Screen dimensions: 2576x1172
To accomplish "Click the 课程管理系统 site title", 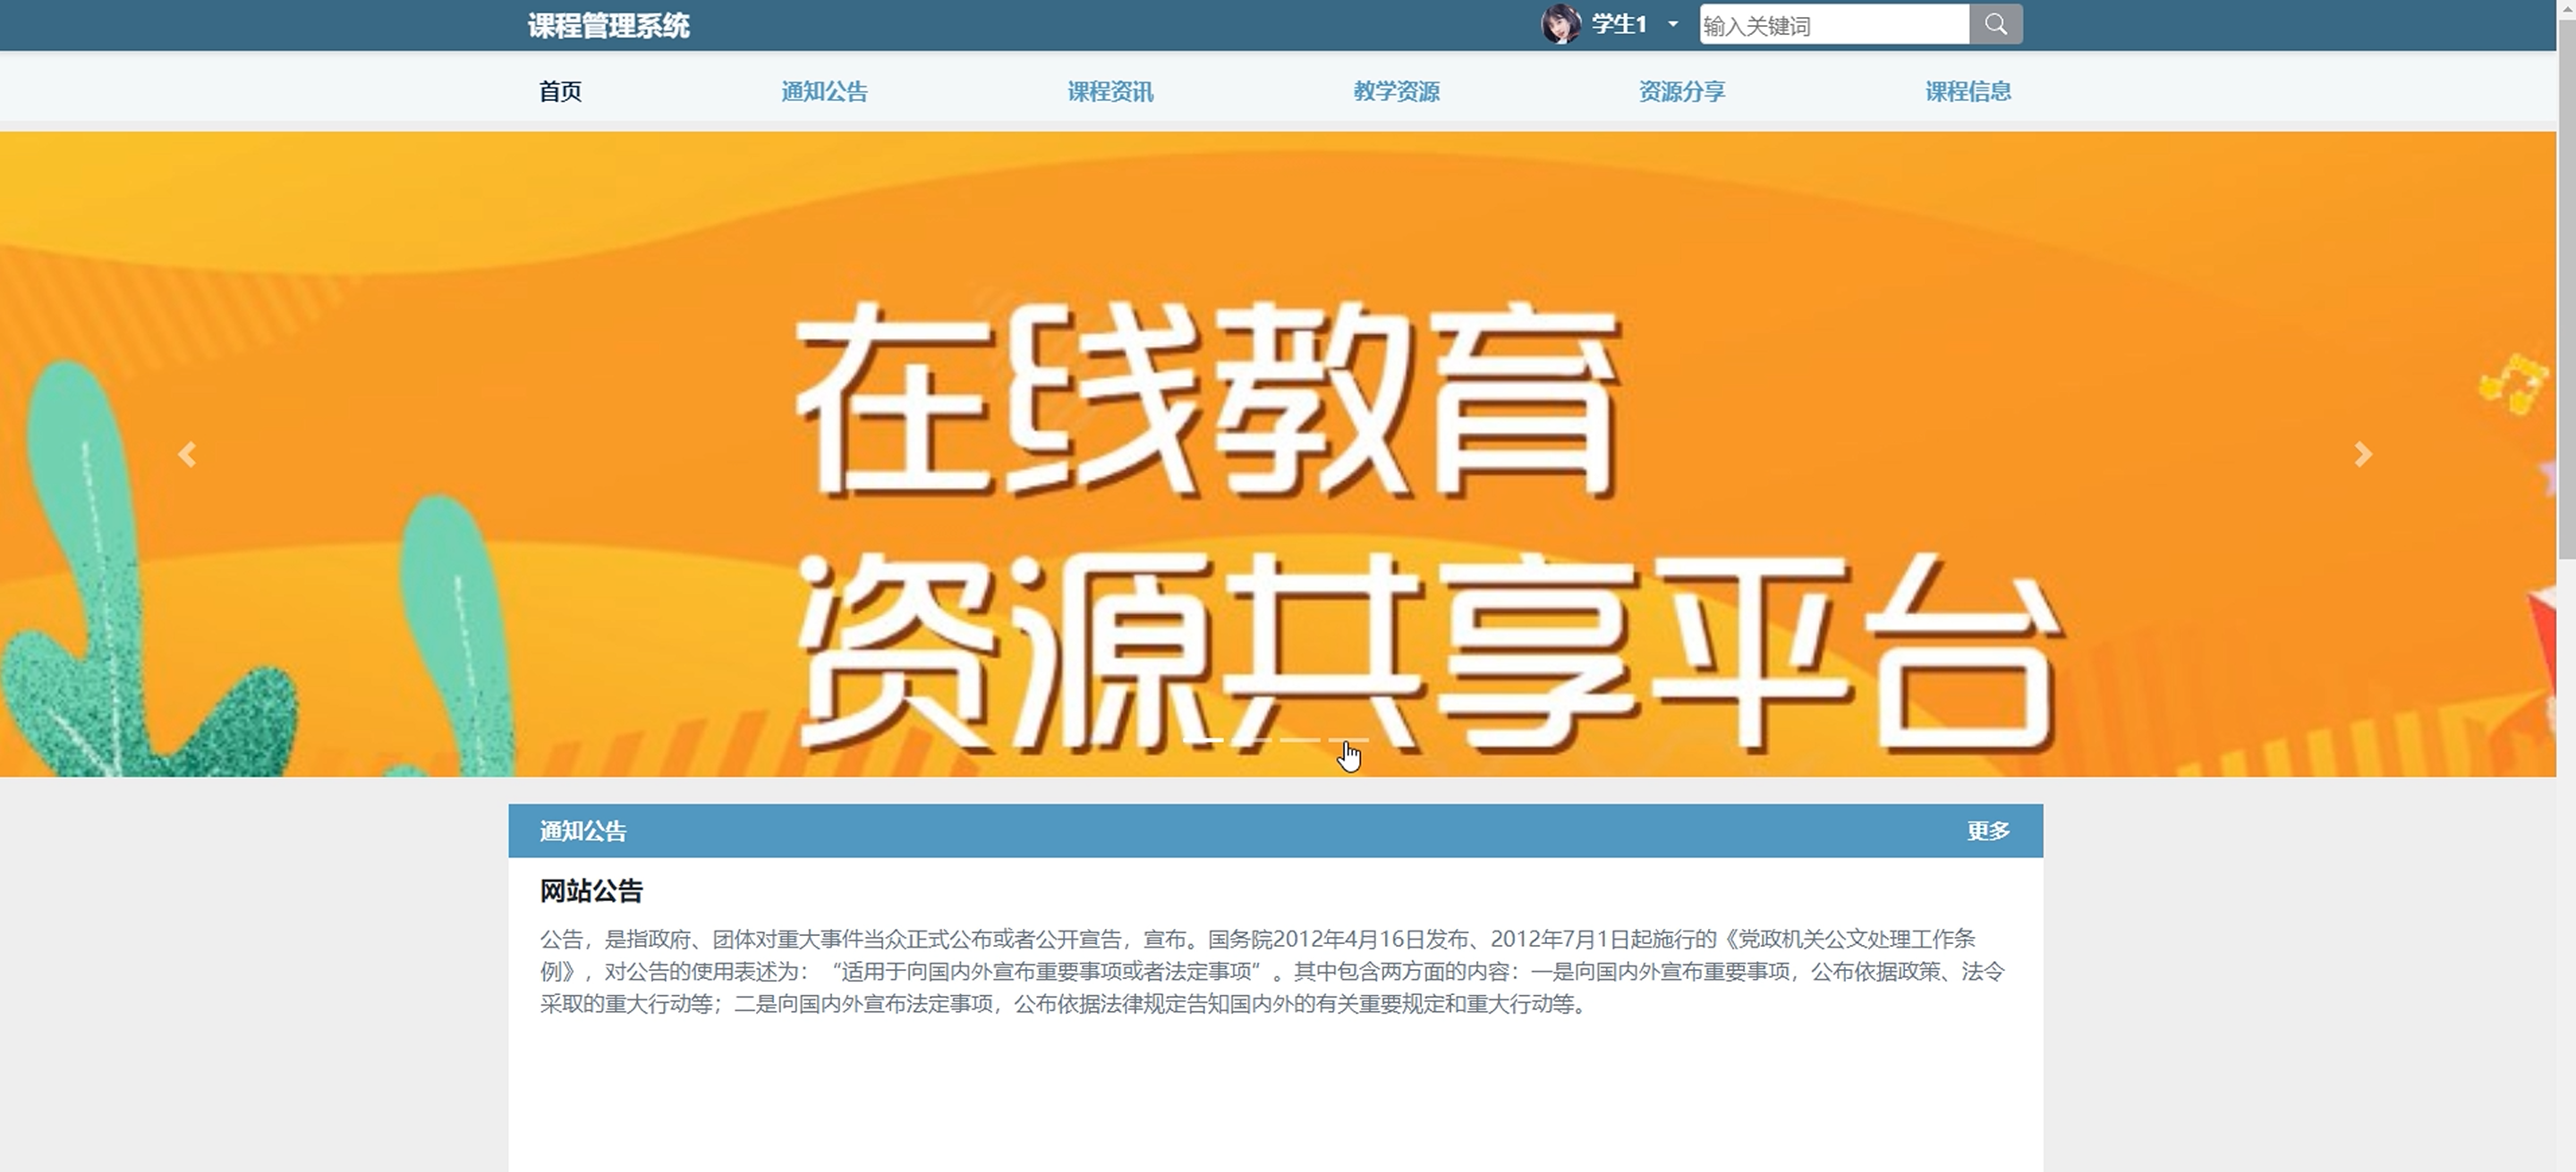I will pos(608,26).
